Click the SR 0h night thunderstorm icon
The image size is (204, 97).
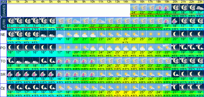[x=11, y=74]
